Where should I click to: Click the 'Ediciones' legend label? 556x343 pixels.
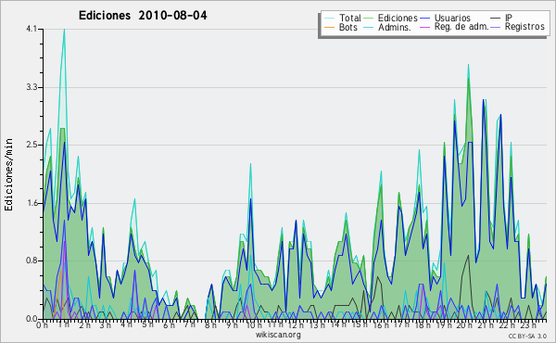[398, 18]
